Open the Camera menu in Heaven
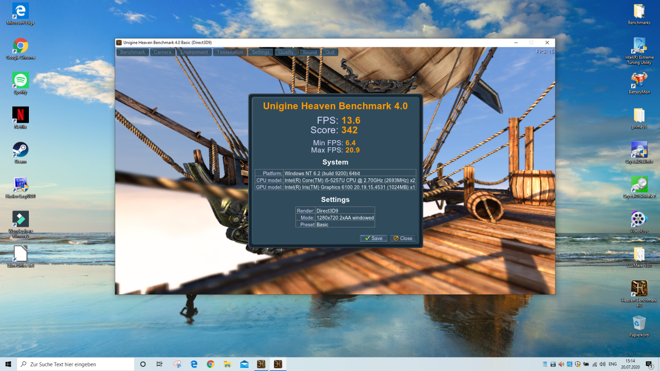Screen dimensions: 660x371 [162, 52]
